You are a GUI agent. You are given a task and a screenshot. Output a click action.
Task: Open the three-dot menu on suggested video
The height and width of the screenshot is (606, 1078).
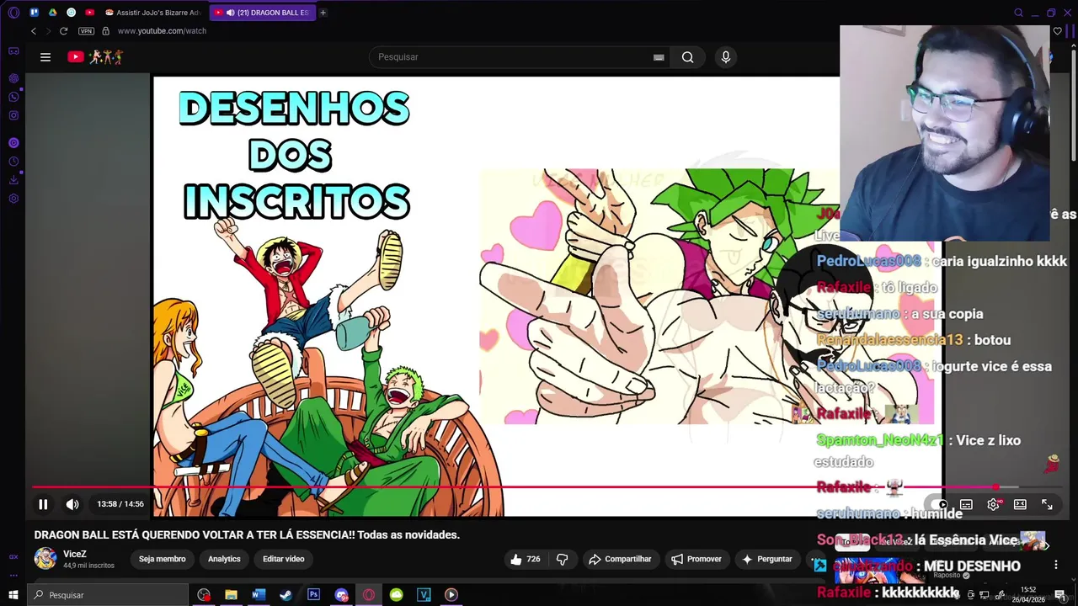point(1055,566)
